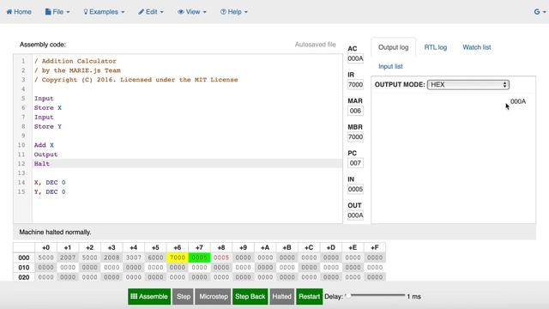Screen dimensions: 549x309
Task: Click memory cell 6000
Action: click(155, 257)
